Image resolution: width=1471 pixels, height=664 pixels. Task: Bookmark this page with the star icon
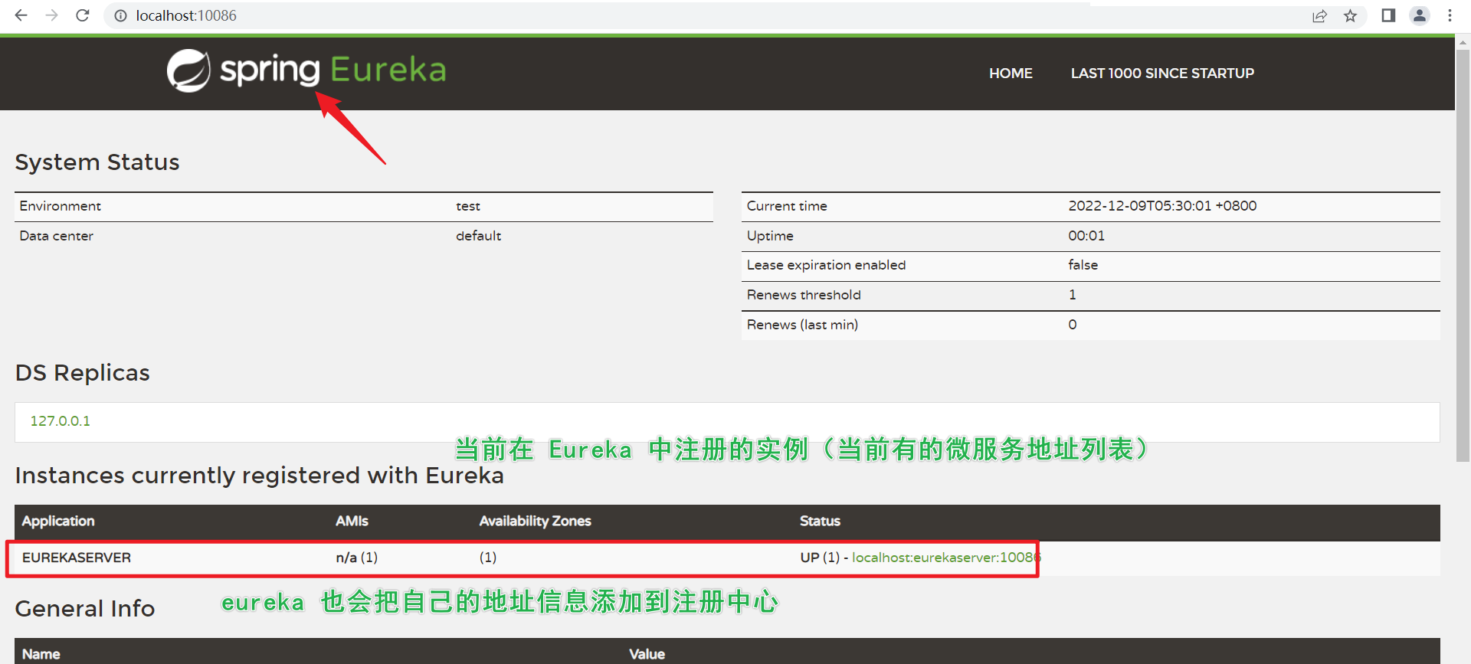click(1350, 15)
